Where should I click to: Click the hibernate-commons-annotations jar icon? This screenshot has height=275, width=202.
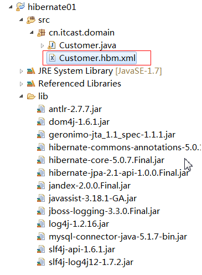click(41, 147)
